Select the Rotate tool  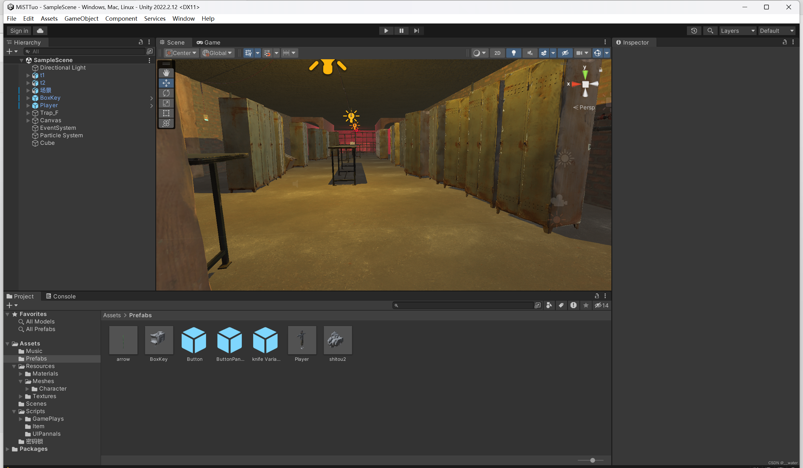[x=166, y=93]
